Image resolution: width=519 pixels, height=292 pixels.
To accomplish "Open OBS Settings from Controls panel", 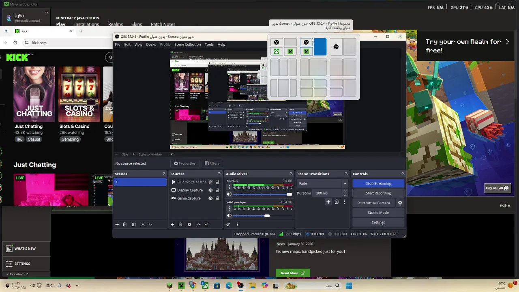I will [378, 222].
